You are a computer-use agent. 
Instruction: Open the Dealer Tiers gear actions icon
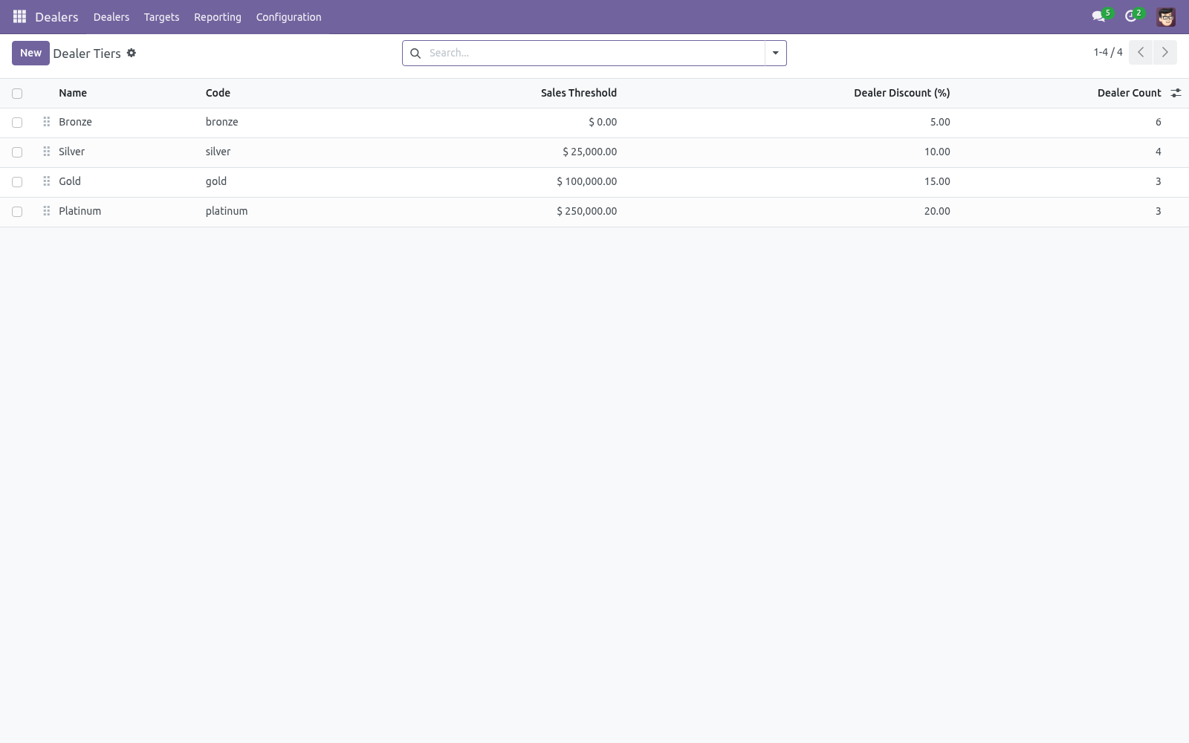pos(132,53)
